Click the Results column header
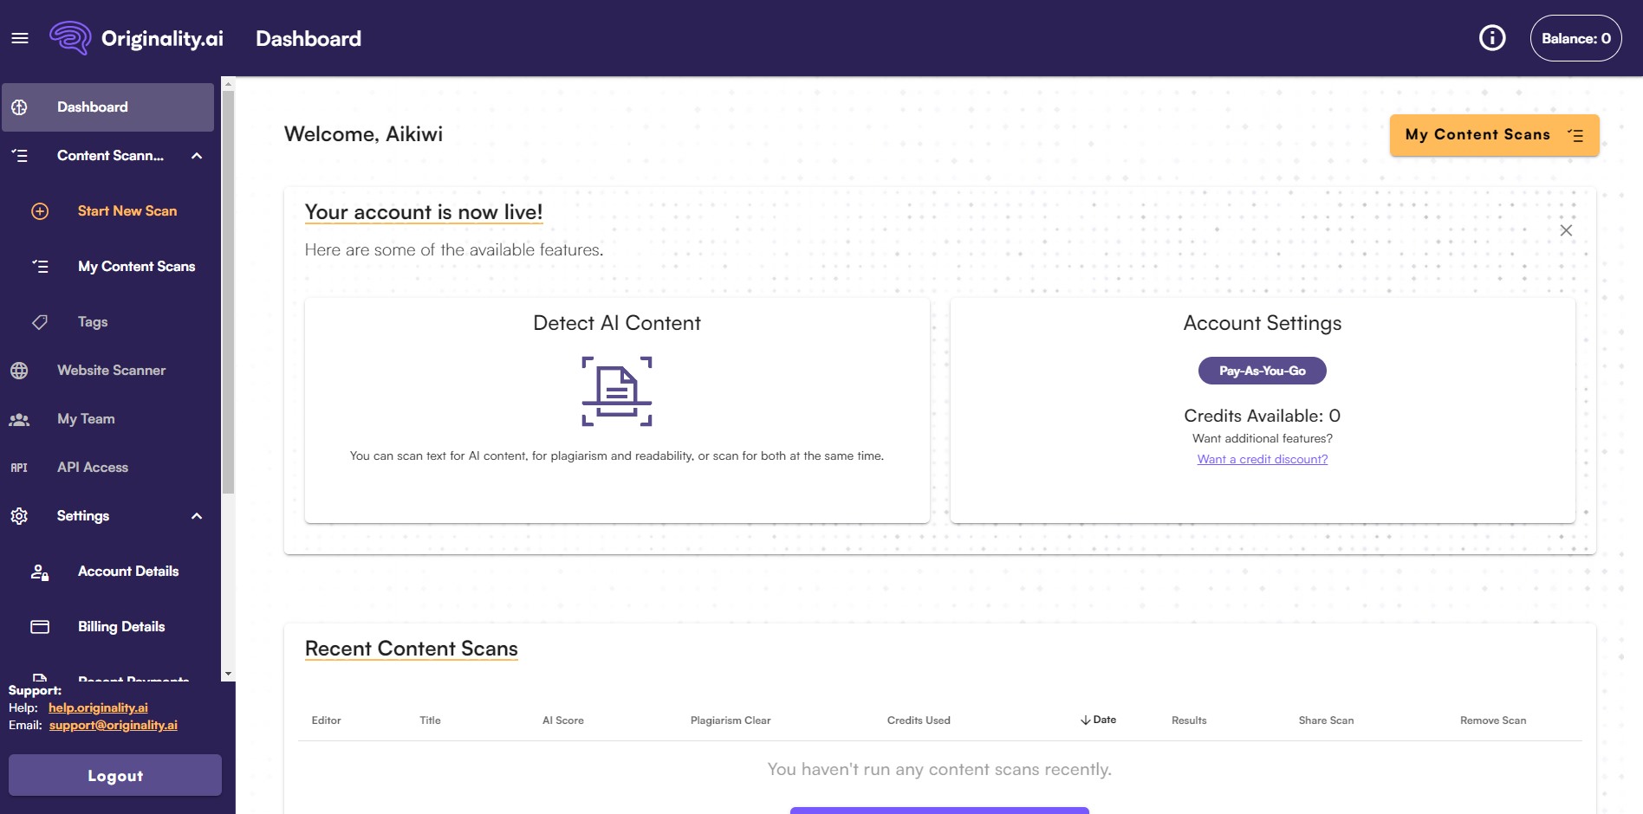This screenshot has width=1643, height=814. pos(1189,720)
